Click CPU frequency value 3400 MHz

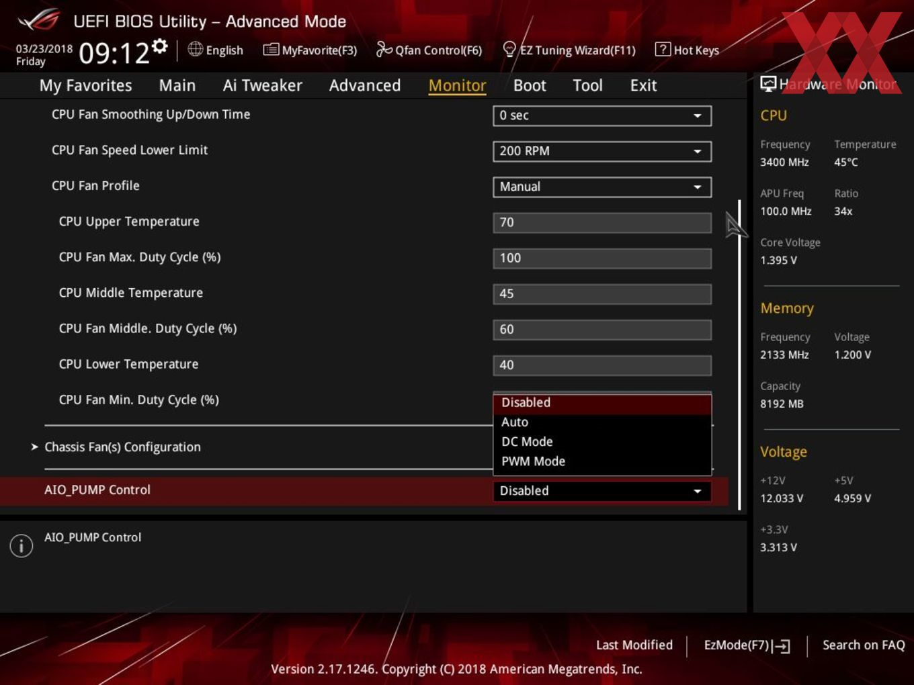[x=784, y=163]
